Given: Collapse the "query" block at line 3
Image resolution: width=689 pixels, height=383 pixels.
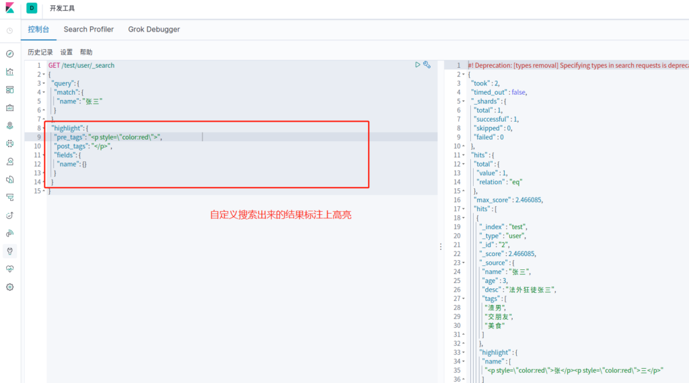Looking at the screenshot, I should pyautogui.click(x=44, y=83).
